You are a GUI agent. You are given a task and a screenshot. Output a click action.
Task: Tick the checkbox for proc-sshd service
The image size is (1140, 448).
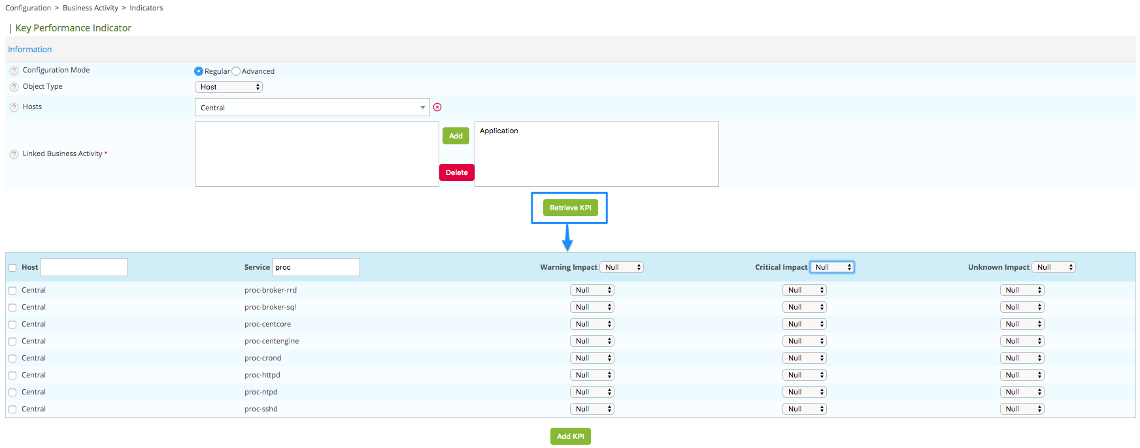click(12, 409)
